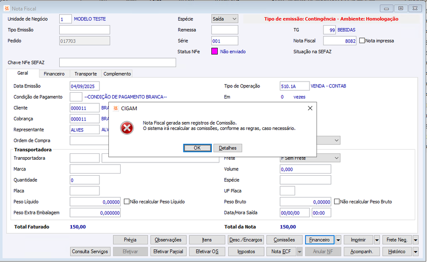Click the Peso Bruto field
Screen dimensions: 427x262
click(305, 202)
